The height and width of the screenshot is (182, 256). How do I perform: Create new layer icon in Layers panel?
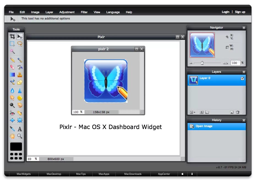(232, 112)
